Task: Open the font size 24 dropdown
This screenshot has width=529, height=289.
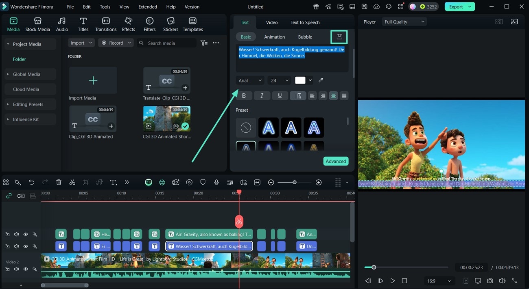Action: (x=280, y=80)
